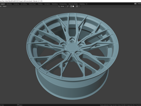Screen dimensions: 141x106
Task: Open the scene browse icon dropdown
Action: click(x=136, y=4)
